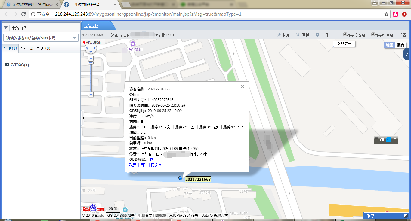Toggle the 显示标注名 checkbox

click(373, 35)
